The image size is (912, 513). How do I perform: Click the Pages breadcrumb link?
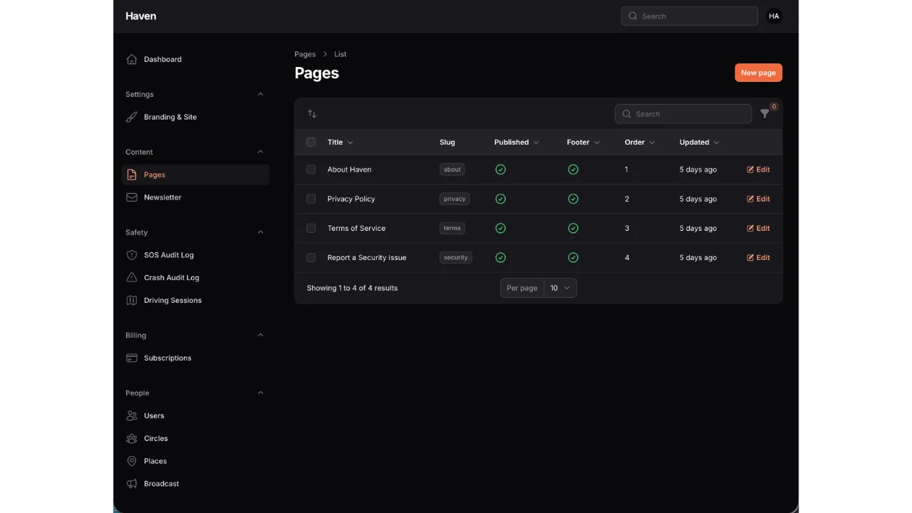point(305,54)
